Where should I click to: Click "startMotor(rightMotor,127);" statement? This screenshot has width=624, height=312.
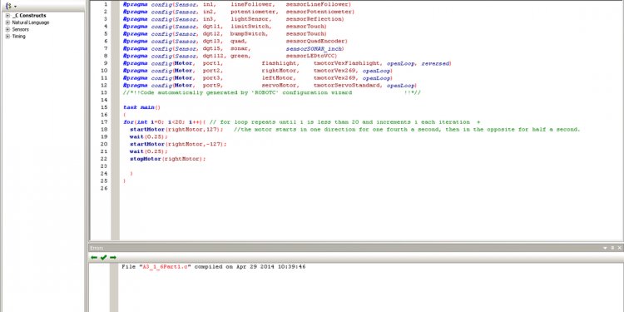coord(176,129)
